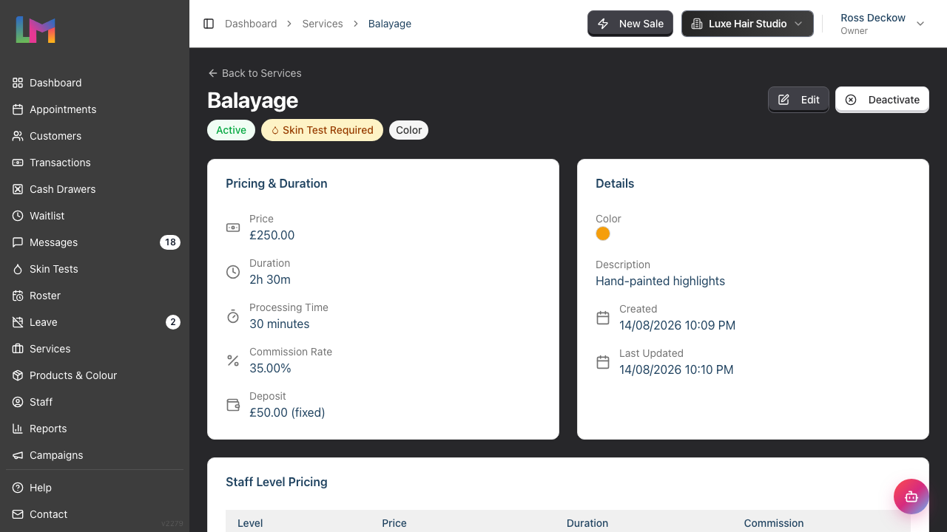Screen dimensions: 947x532
Task: Open the Customers section
Action: (x=95, y=136)
